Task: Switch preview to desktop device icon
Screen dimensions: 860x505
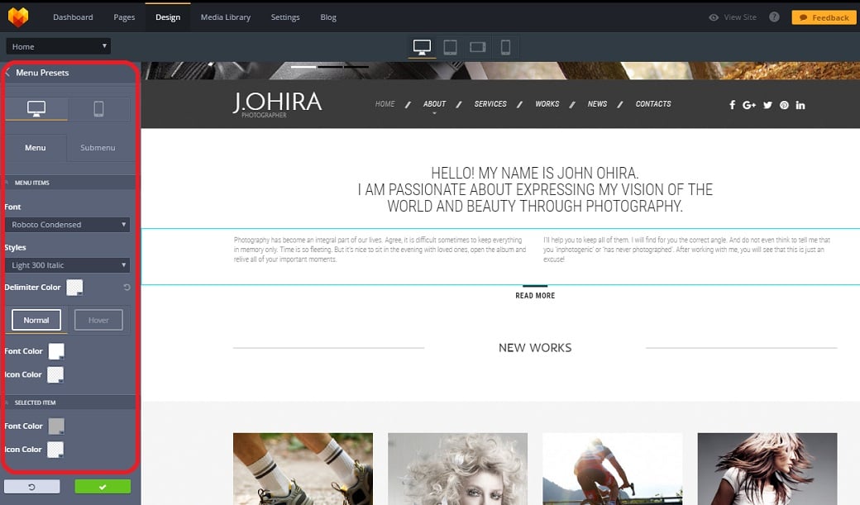Action: pos(422,47)
